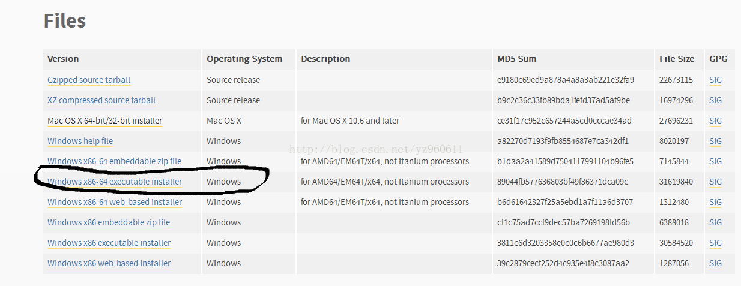The height and width of the screenshot is (286, 741).
Task: Click Windows x86-64 web-based installer link
Action: click(115, 202)
